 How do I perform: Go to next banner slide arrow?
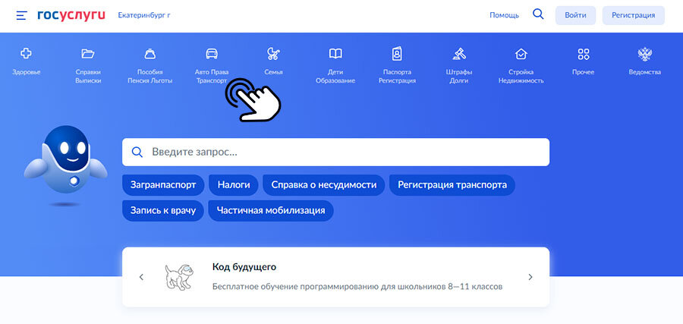click(x=530, y=277)
